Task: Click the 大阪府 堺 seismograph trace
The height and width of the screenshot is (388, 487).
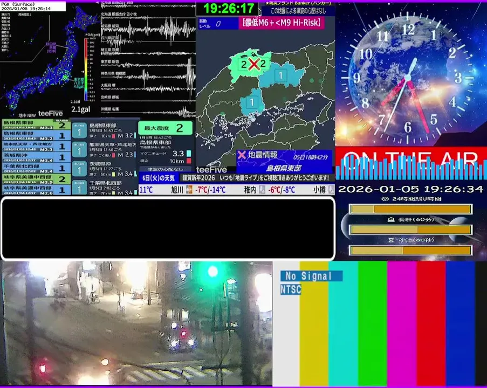Action: click(x=148, y=88)
